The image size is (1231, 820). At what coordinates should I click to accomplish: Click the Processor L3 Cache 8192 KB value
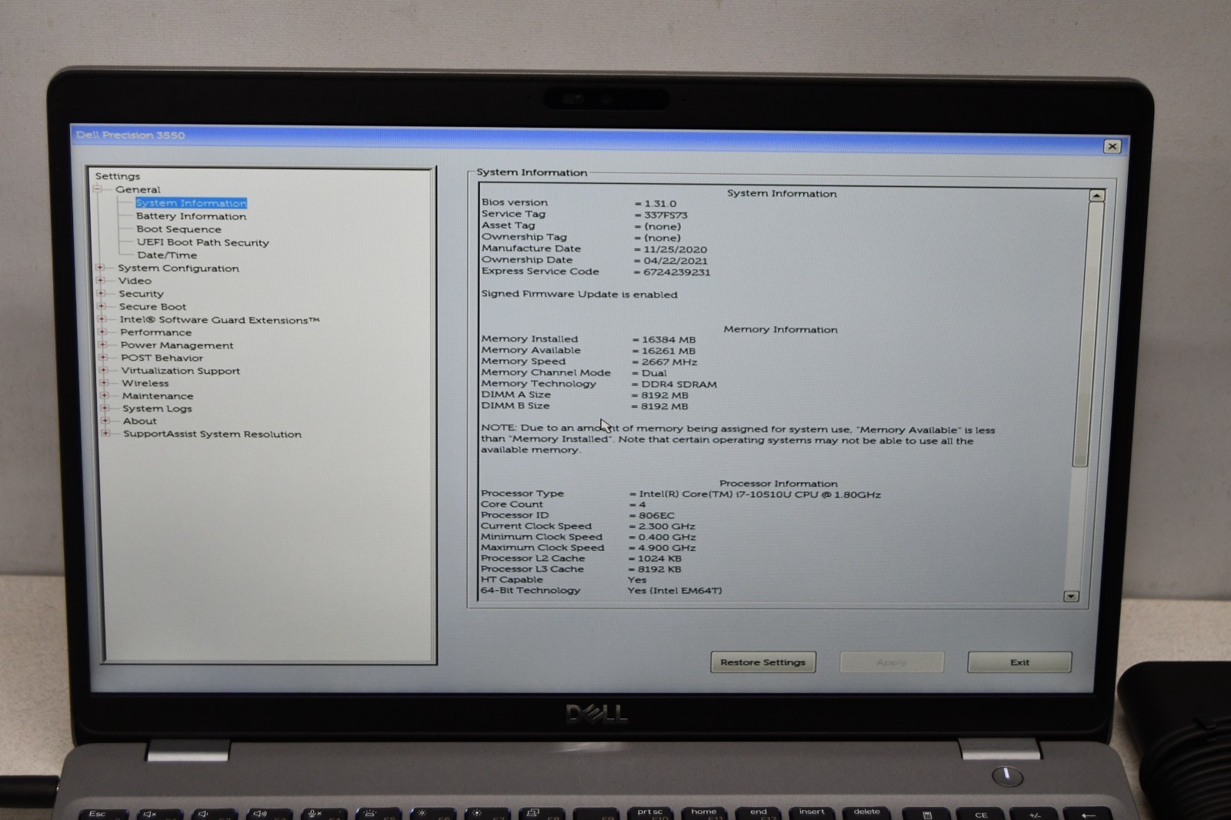(x=659, y=569)
